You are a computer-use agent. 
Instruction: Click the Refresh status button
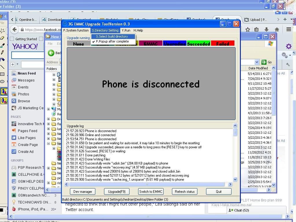(185, 191)
